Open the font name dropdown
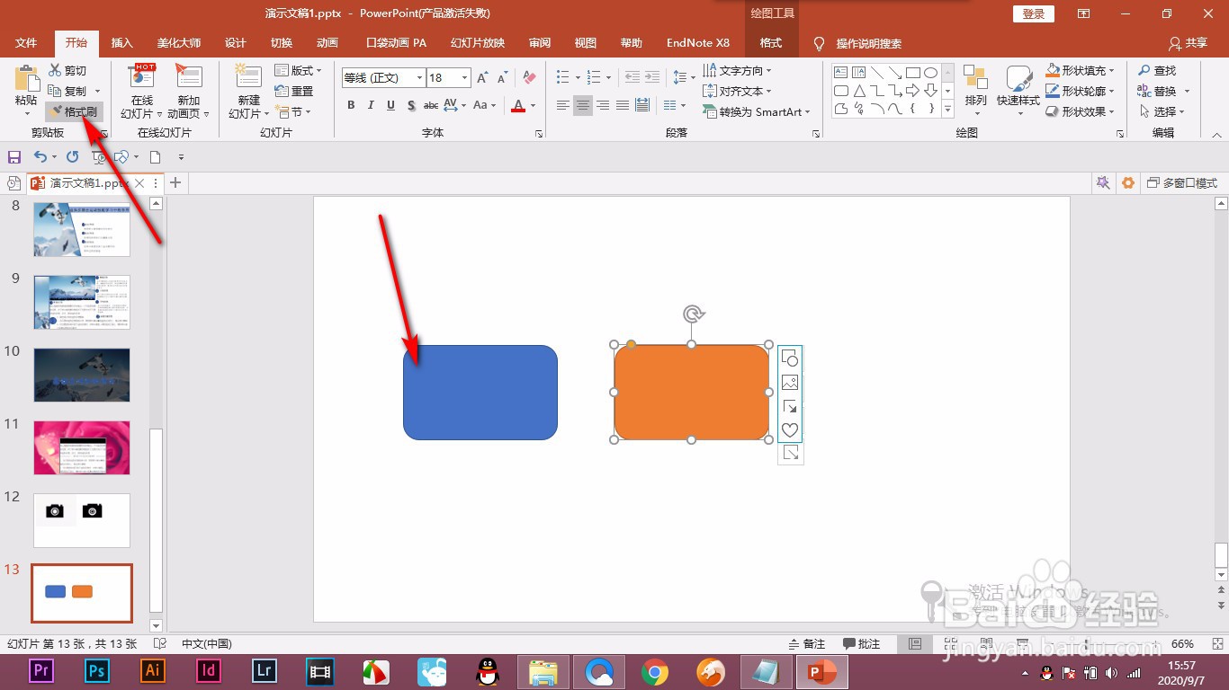 pos(419,78)
